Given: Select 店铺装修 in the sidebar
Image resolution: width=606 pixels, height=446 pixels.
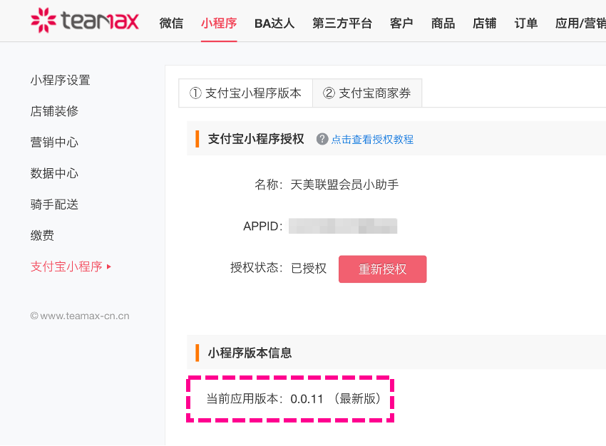Looking at the screenshot, I should tap(54, 111).
